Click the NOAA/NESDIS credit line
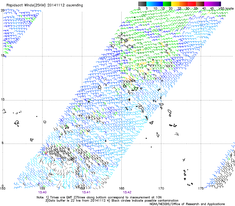Image resolution: width=235 pixels, height=206 pixels. 187,204
